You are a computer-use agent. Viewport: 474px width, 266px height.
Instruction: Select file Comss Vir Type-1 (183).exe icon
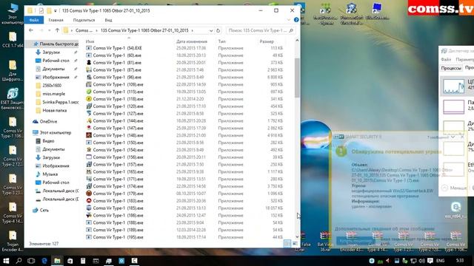89,200
